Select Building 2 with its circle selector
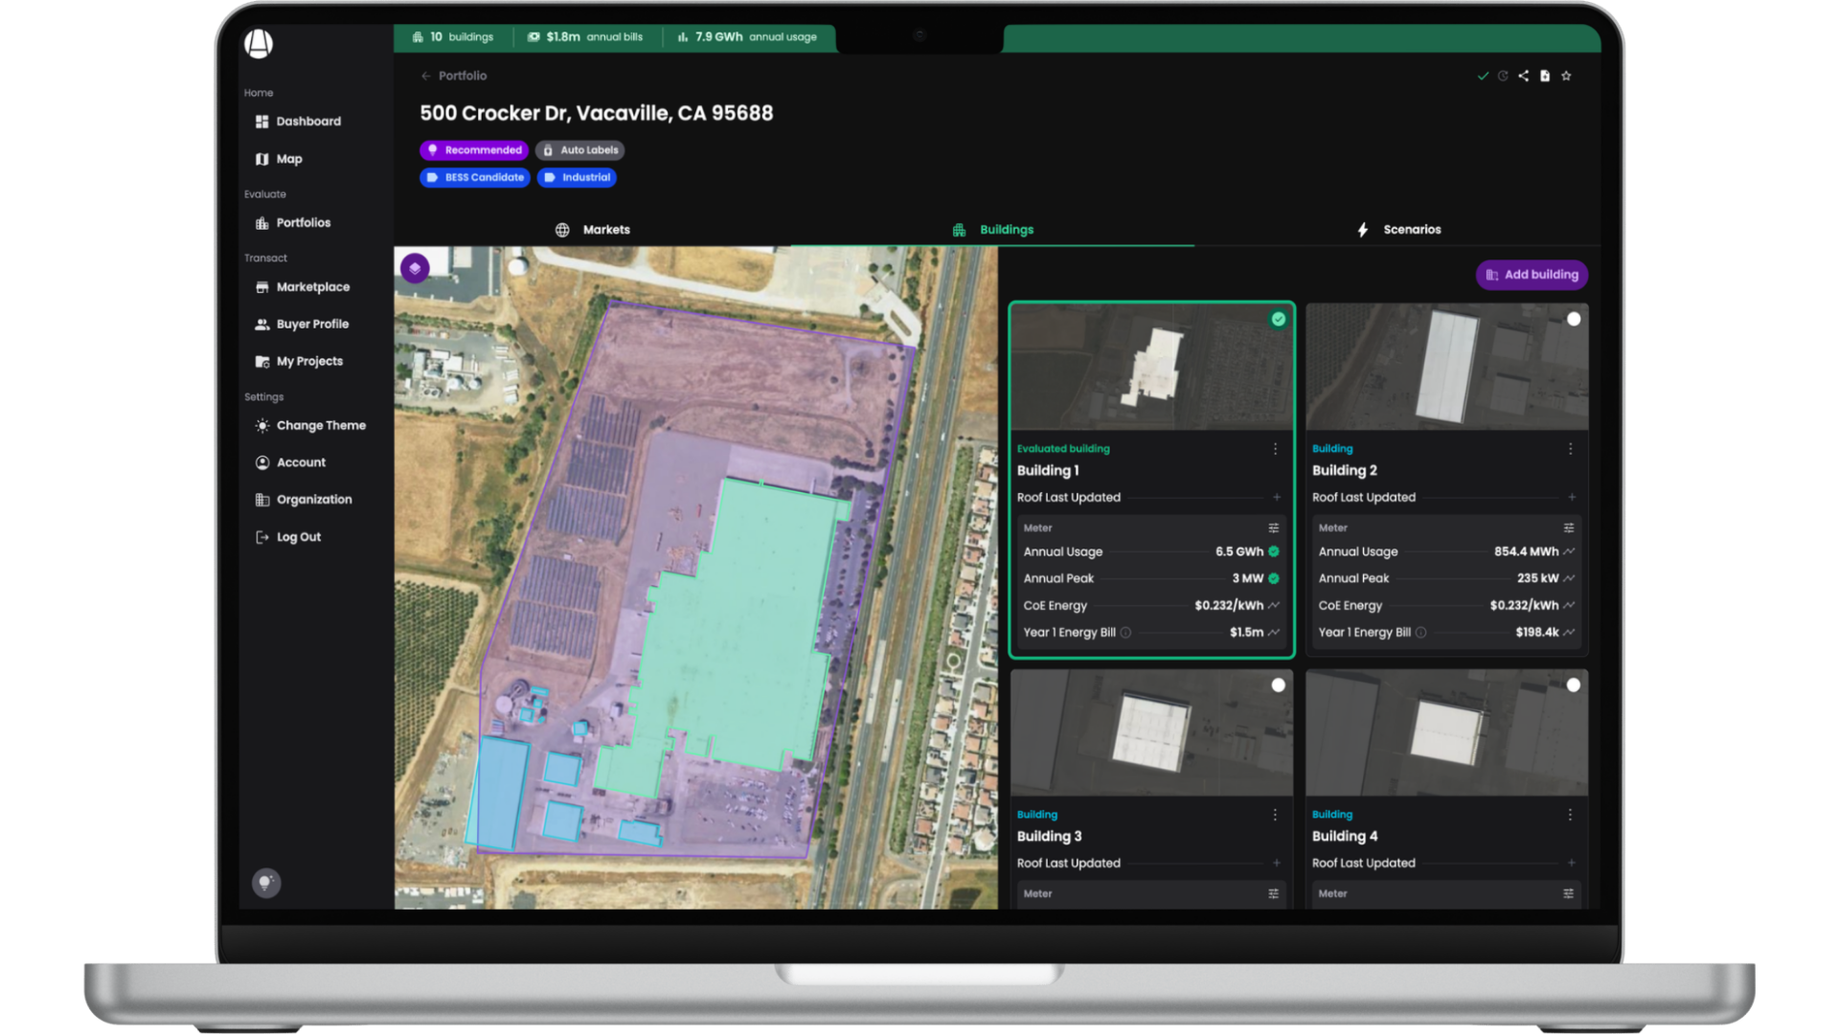The height and width of the screenshot is (1034, 1839). (1574, 320)
